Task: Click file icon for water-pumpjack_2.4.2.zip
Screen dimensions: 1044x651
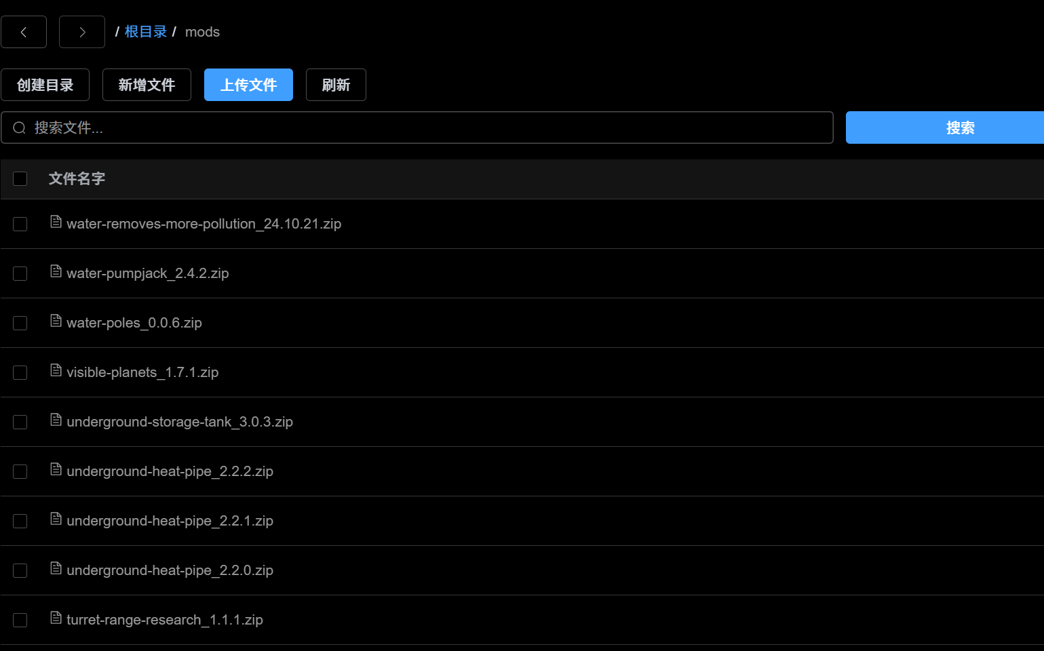Action: 56,272
